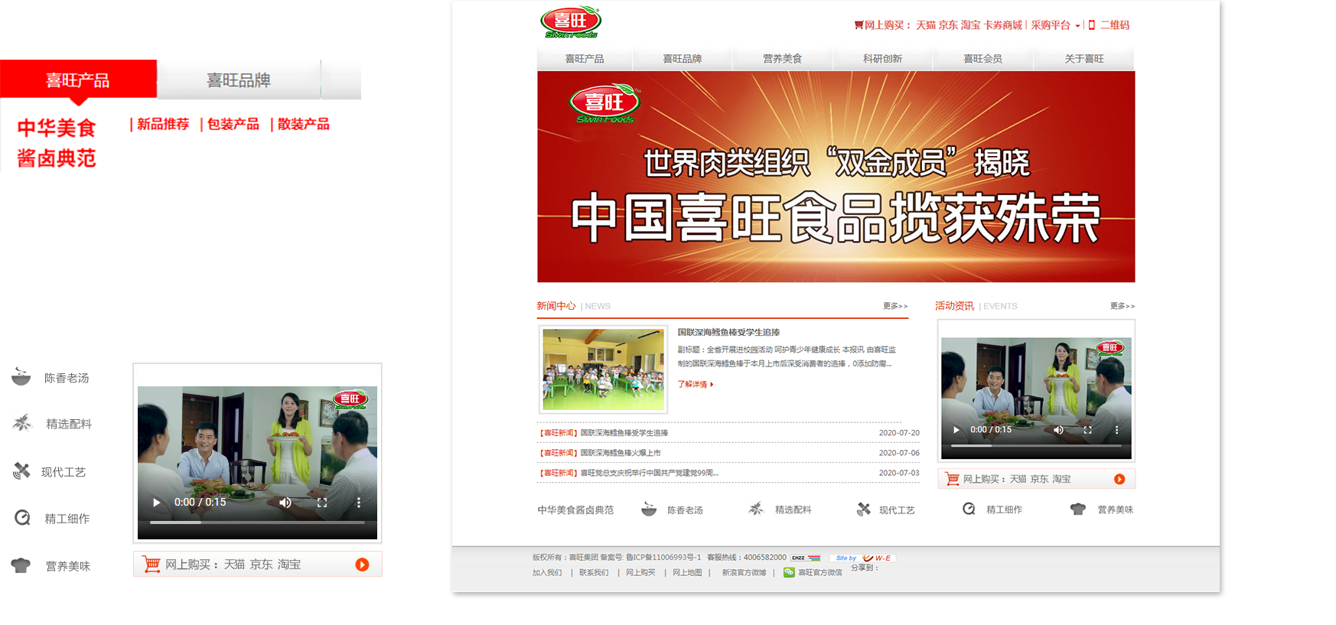Viewport: 1336px width, 625px height.
Task: Click the WeChat icon in footer
Action: 789,572
